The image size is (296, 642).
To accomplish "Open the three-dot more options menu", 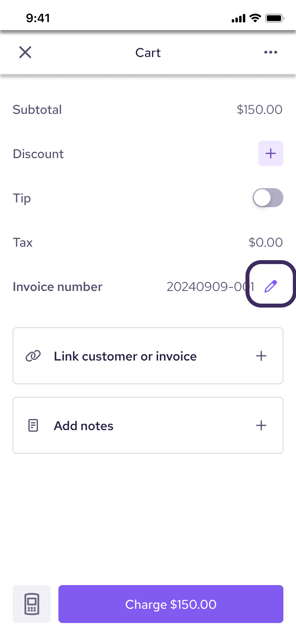I will click(x=271, y=52).
